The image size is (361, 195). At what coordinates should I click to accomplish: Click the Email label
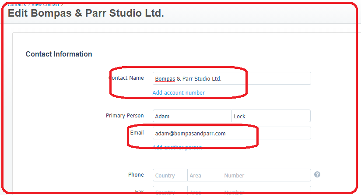pos(137,132)
